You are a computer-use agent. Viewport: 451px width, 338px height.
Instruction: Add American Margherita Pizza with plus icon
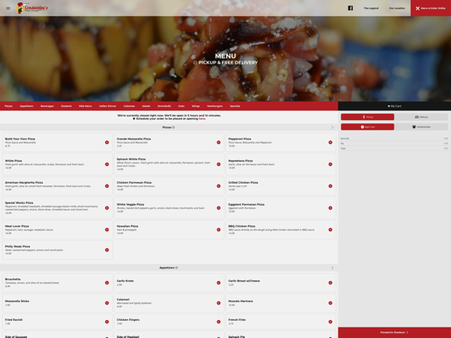pos(107,186)
